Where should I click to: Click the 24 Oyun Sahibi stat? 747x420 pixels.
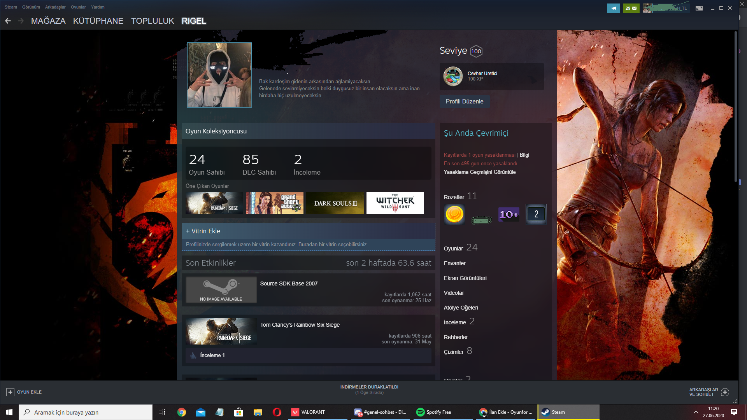(207, 164)
